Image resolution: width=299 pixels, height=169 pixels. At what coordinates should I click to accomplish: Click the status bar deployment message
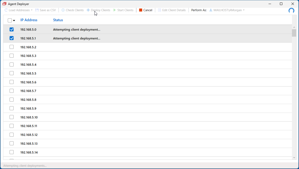[25, 166]
